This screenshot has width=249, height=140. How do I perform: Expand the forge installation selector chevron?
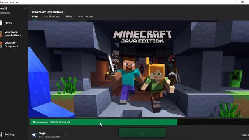pyautogui.click(x=66, y=135)
